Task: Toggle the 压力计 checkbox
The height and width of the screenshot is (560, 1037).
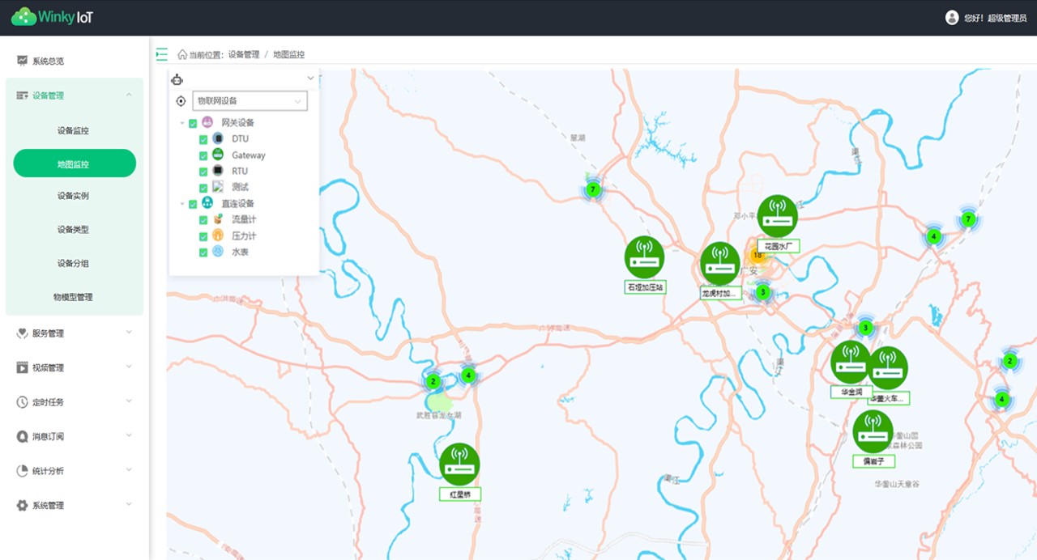Action: click(203, 236)
